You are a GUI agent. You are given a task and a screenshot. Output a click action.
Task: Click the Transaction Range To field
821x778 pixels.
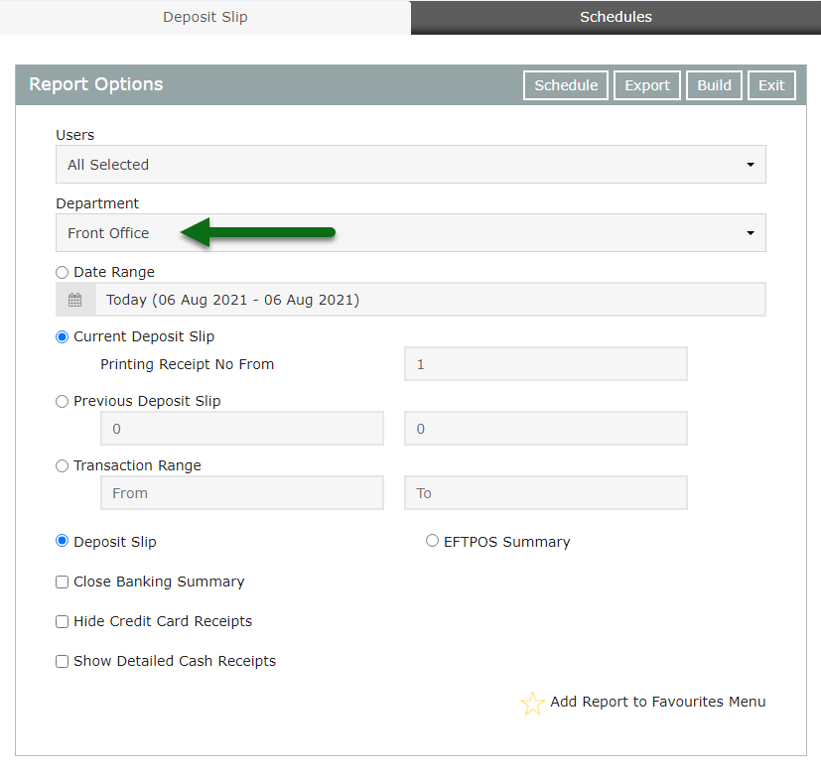(546, 492)
